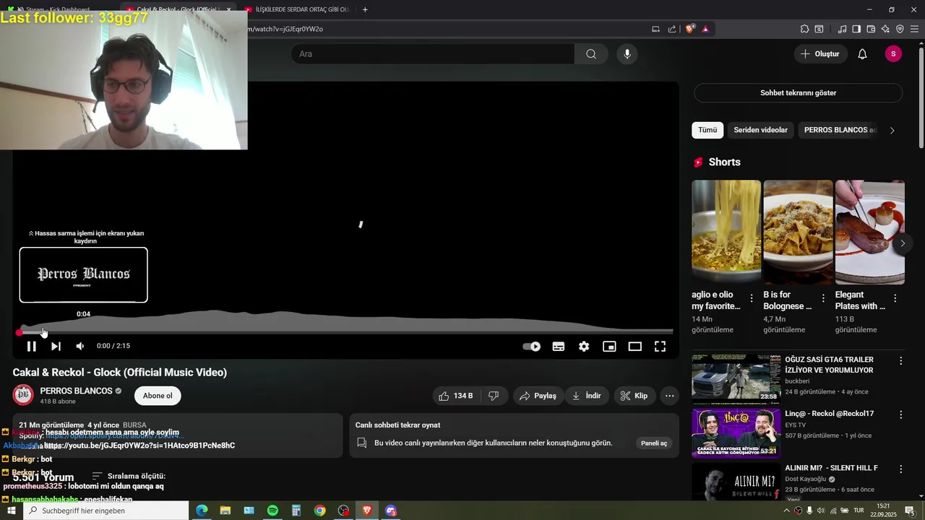The image size is (925, 520).
Task: Switch to theater mode
Action: (634, 347)
